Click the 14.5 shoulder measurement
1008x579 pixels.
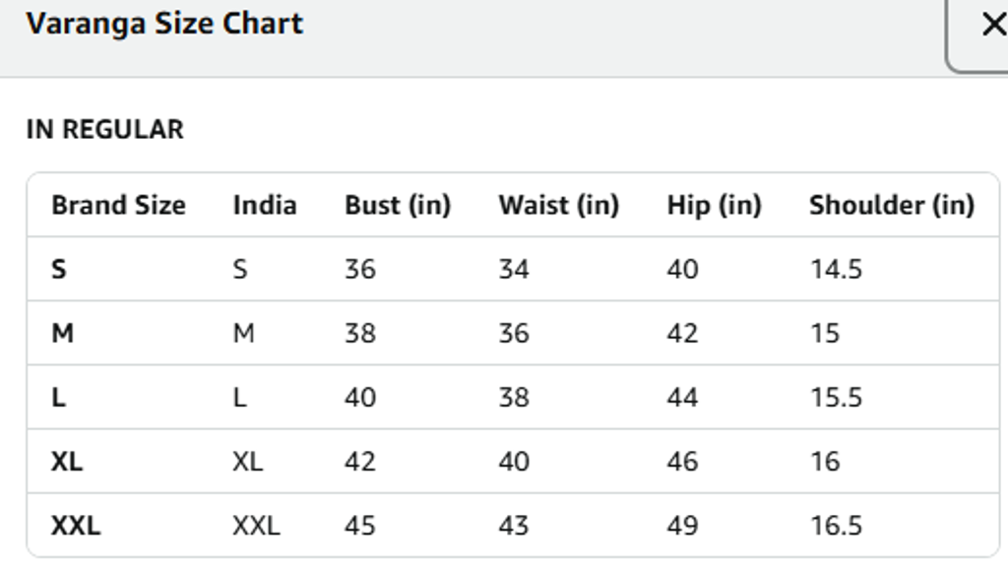[836, 269]
